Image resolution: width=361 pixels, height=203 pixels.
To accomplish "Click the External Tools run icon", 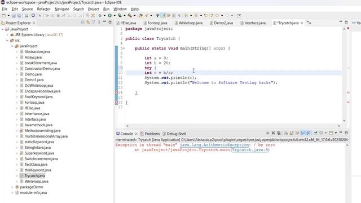I will pos(130,15).
